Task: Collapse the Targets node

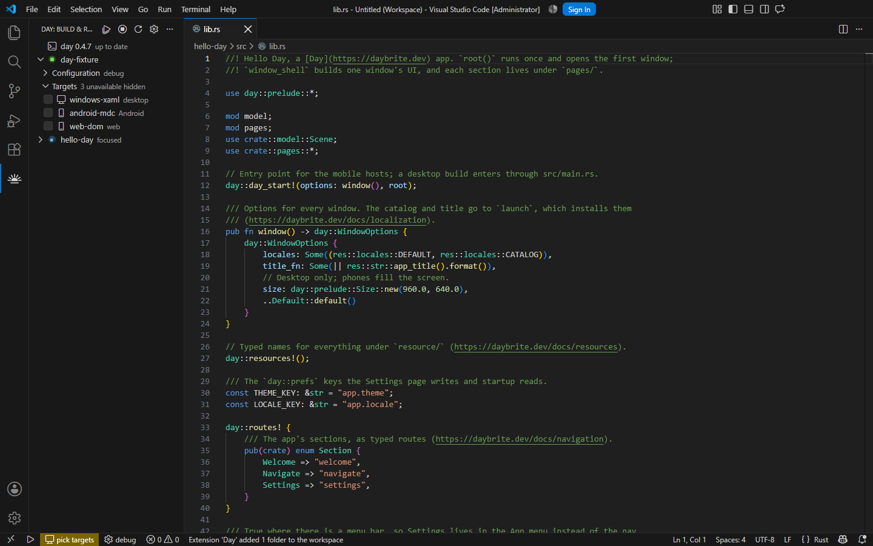Action: [45, 86]
